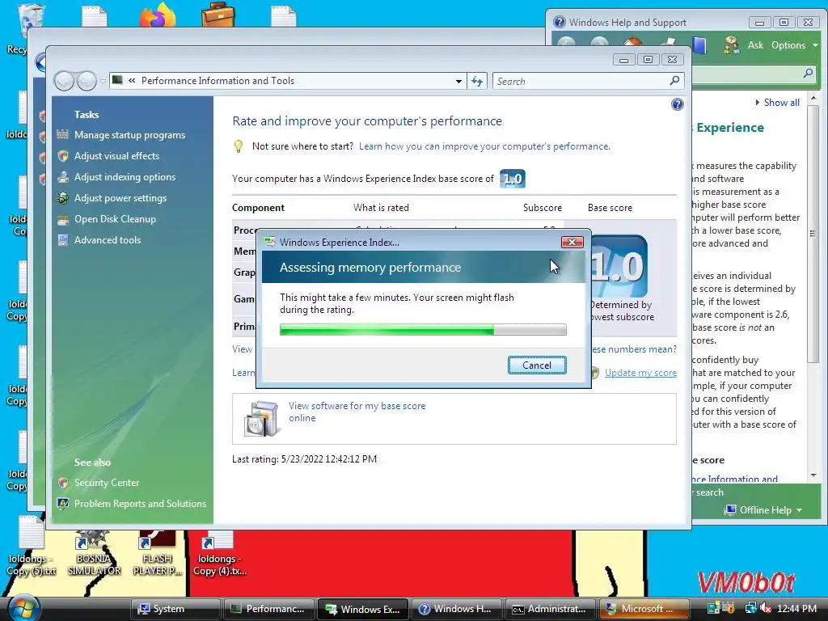Select loldongs - Copy (4) desktop file

coord(219,553)
